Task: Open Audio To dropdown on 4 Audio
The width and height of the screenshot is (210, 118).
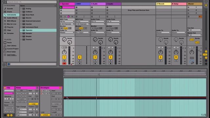Action: click(114, 32)
